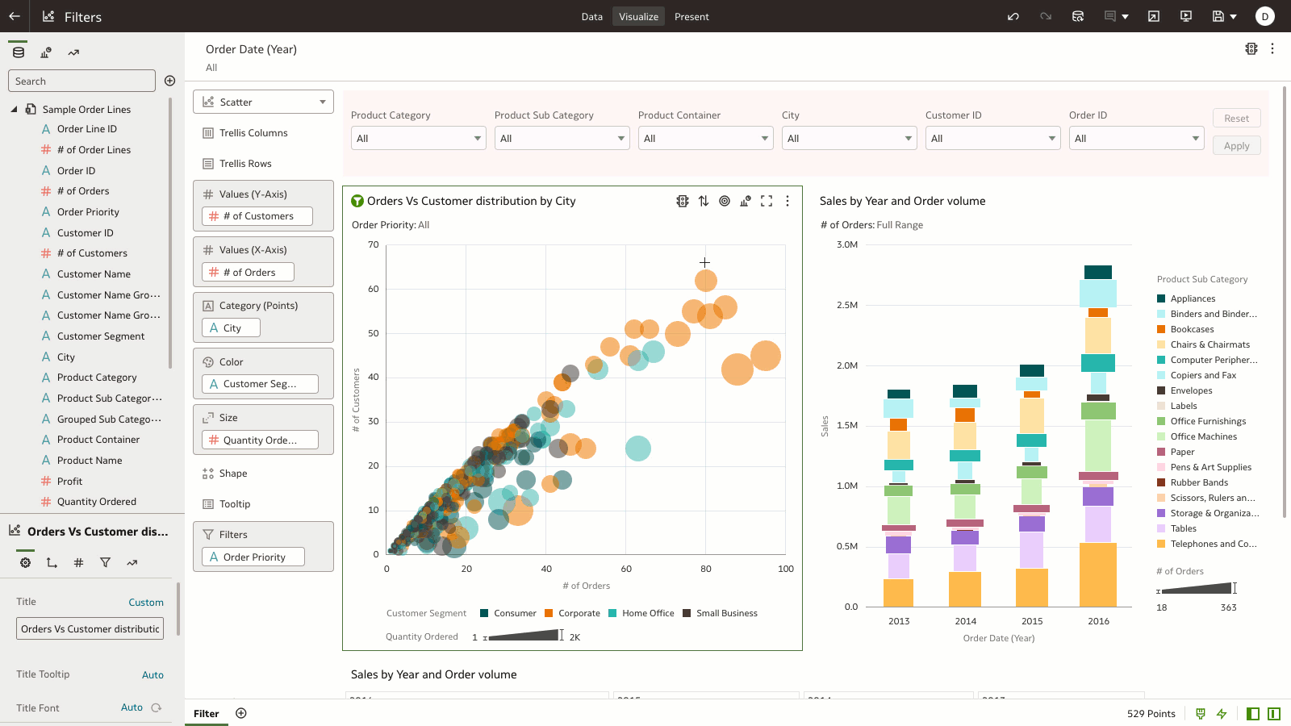Select the Analytics panel in the left sidebar
This screenshot has width=1291, height=726.
[73, 52]
